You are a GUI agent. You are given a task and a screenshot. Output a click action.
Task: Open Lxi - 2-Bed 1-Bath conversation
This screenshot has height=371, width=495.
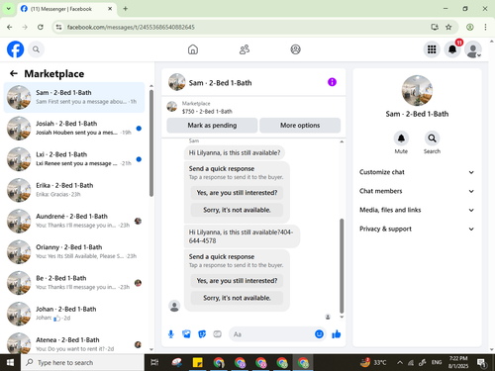[x=74, y=159]
